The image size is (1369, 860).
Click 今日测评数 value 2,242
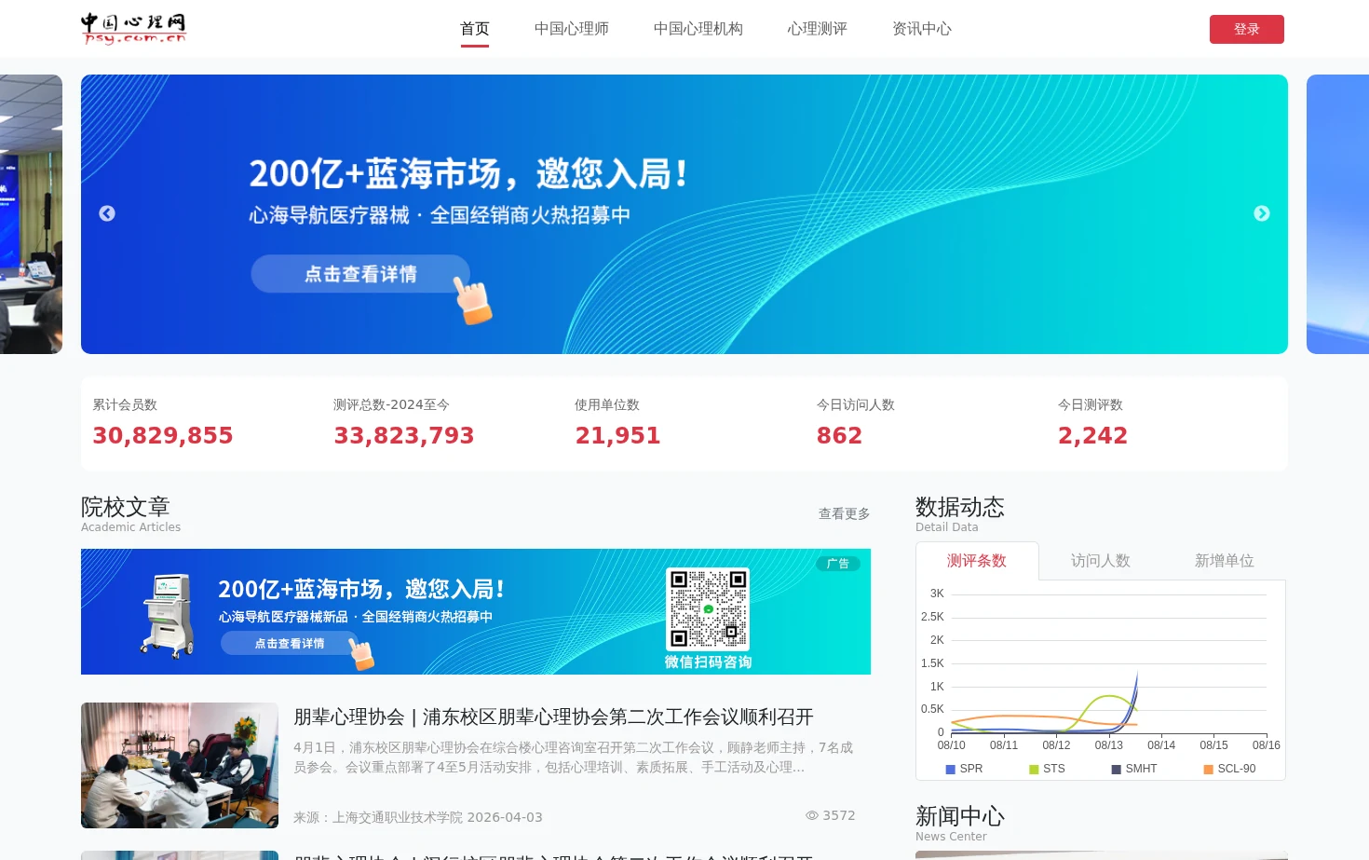click(x=1092, y=435)
